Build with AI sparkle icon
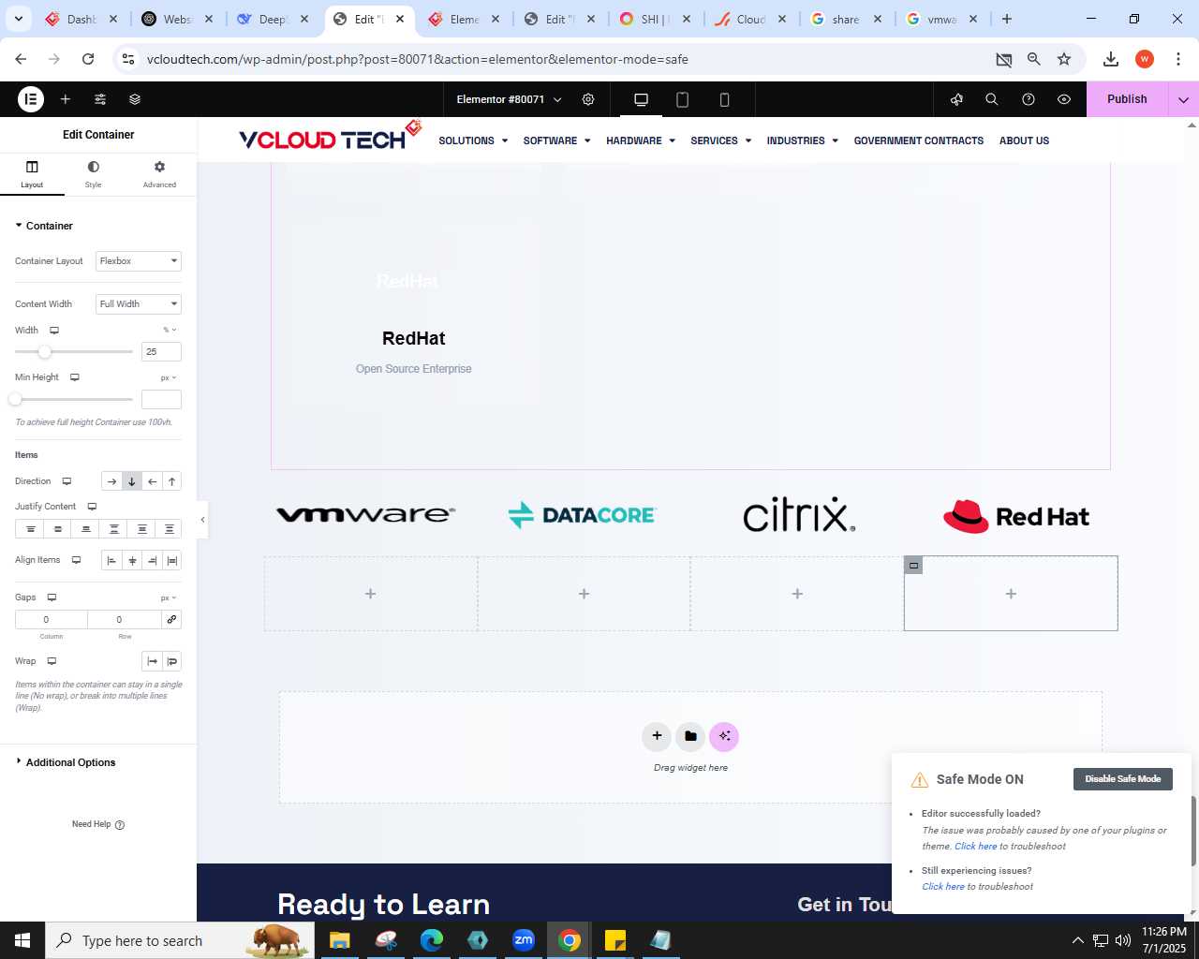This screenshot has height=959, width=1199. (724, 736)
